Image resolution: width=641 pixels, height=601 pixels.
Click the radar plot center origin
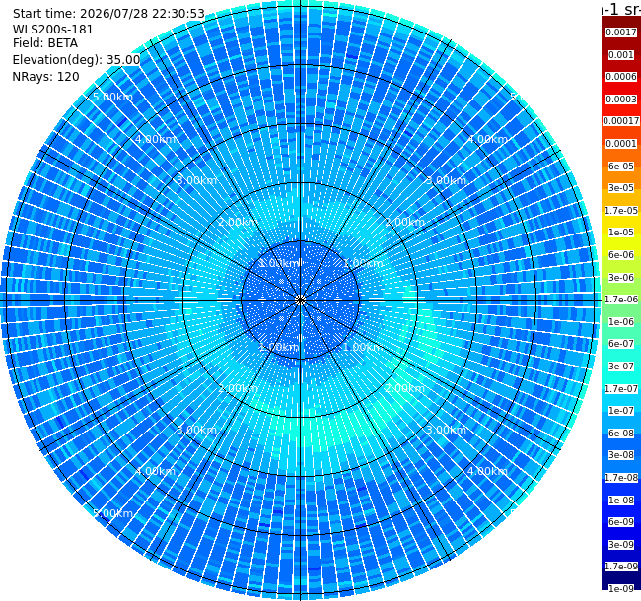pyautogui.click(x=300, y=300)
